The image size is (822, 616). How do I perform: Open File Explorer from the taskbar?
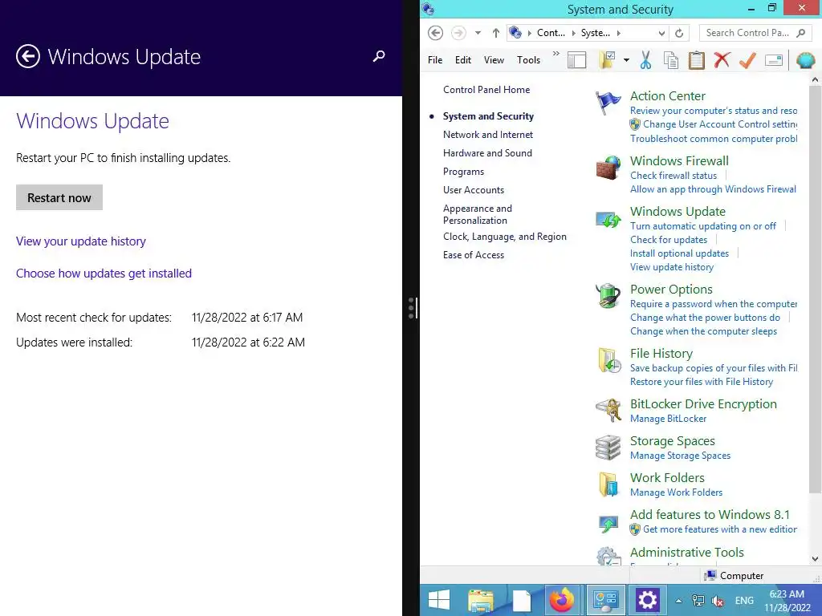coord(480,600)
